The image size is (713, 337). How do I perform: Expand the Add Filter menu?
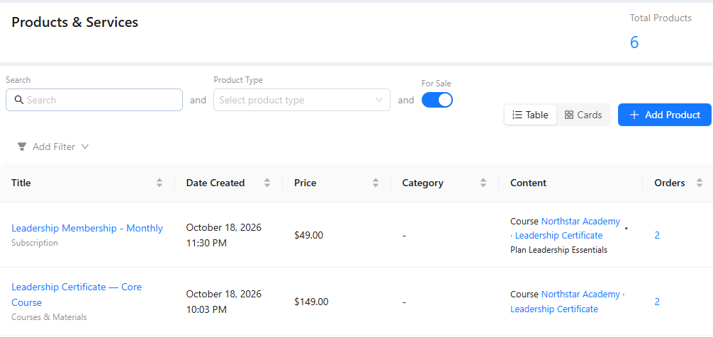click(52, 147)
